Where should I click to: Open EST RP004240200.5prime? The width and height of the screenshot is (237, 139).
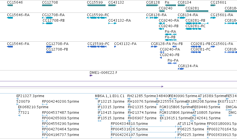60,102
